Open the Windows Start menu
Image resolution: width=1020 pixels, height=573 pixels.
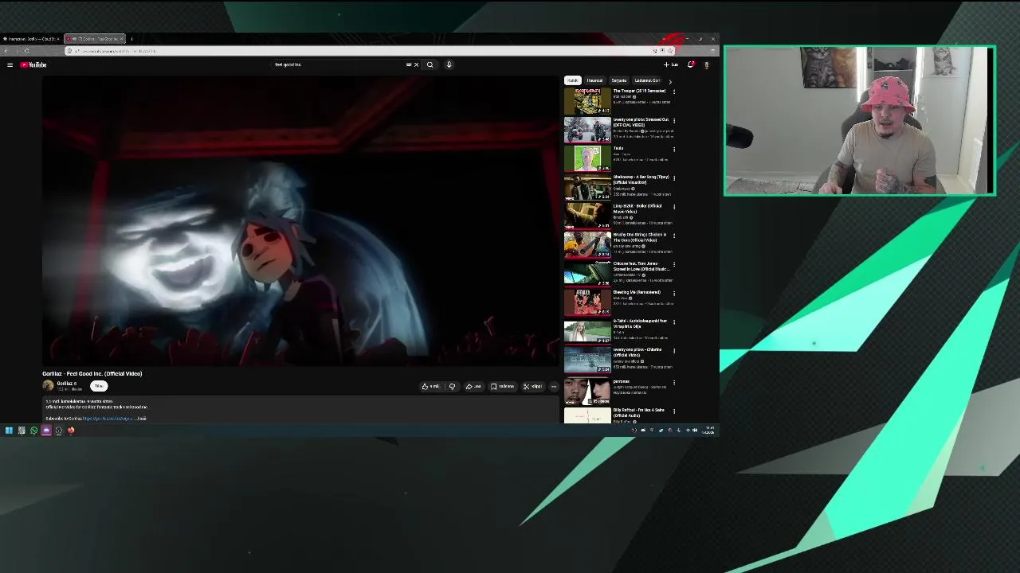coord(9,431)
